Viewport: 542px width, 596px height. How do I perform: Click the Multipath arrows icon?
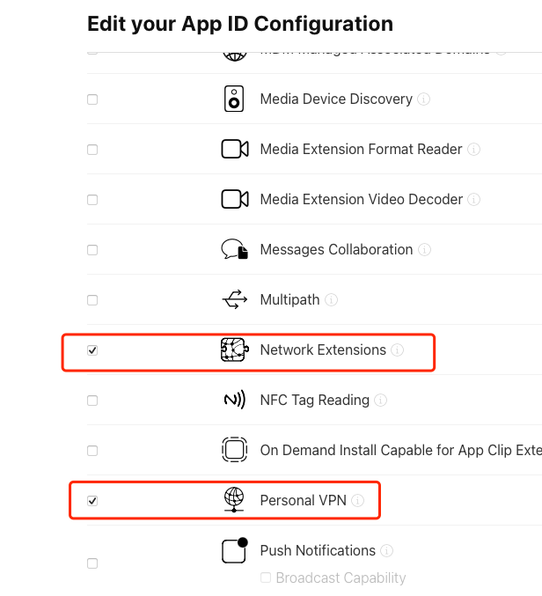click(235, 299)
